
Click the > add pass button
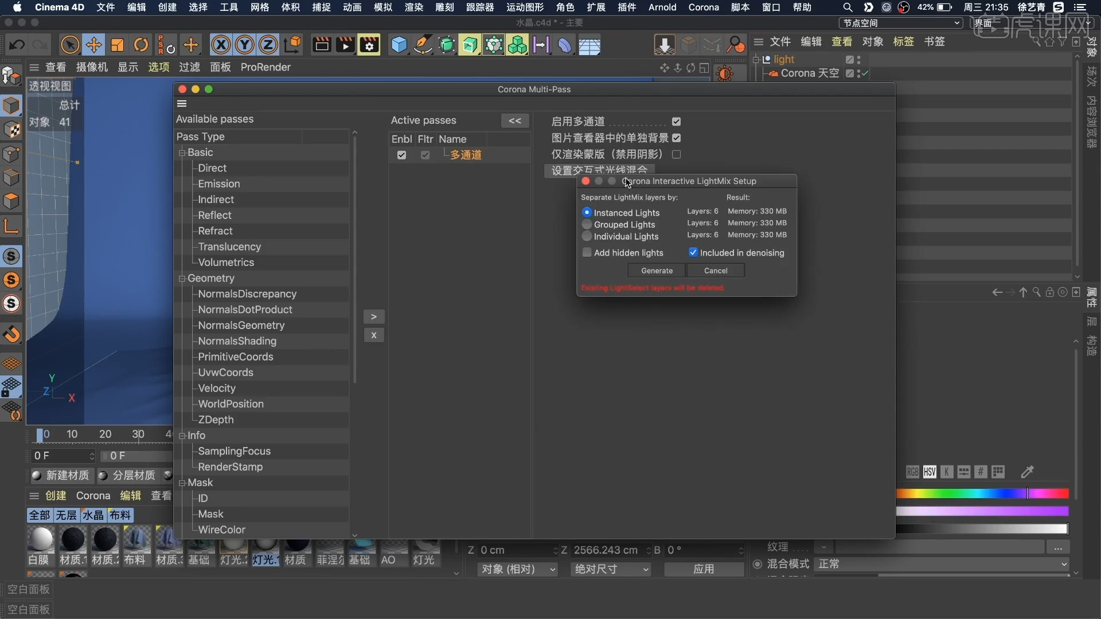click(373, 316)
